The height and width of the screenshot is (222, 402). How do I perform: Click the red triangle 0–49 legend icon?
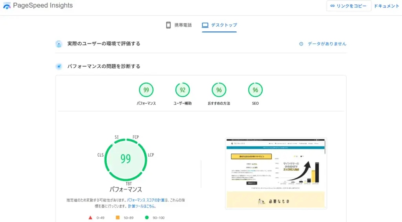(x=90, y=218)
